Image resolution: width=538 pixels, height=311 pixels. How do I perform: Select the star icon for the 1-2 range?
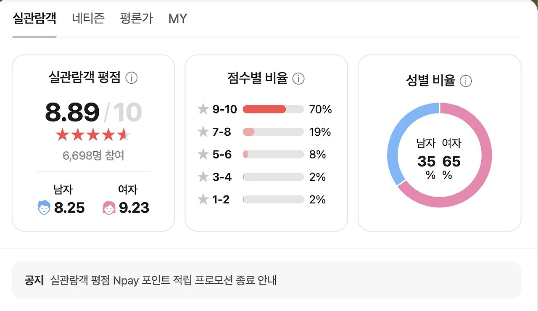203,199
